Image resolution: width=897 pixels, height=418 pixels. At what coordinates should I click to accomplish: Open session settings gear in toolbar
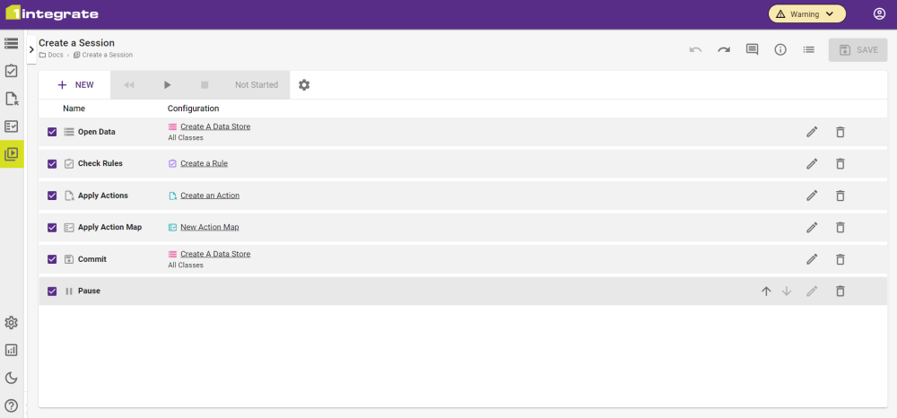click(x=304, y=84)
